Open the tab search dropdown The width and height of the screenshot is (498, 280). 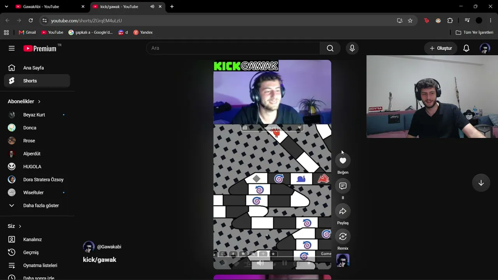point(6,7)
